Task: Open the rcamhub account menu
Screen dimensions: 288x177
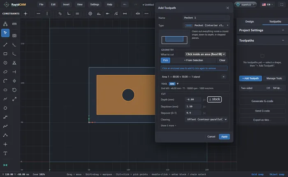Action: [246, 5]
